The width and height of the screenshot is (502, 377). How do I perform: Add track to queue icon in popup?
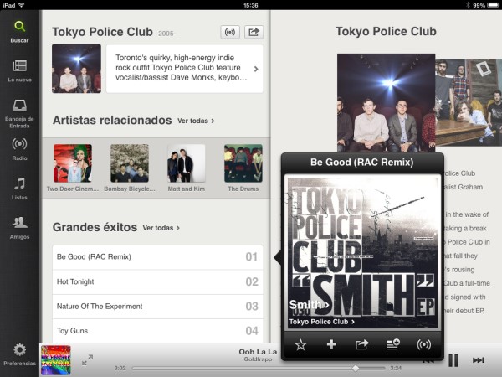(393, 344)
